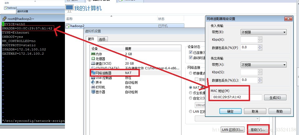299x135 pixels.
Task: Select Host-only mode (仅主机模式) radio button
Action: pos(191,93)
